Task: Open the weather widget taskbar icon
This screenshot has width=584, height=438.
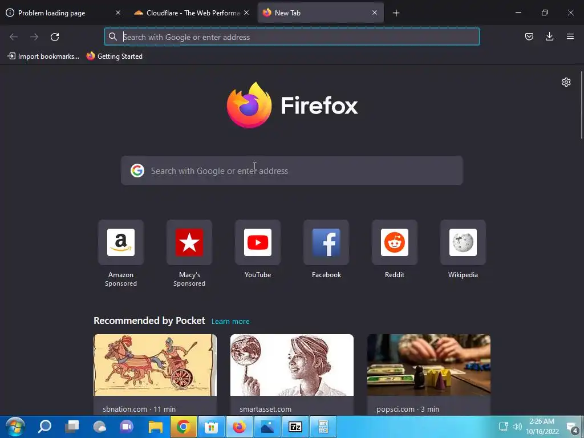Action: tap(99, 427)
